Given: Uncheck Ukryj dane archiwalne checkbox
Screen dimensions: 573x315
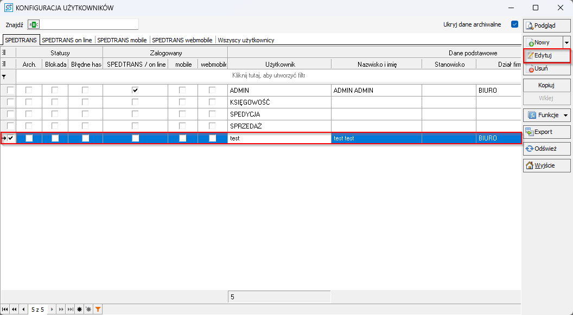Looking at the screenshot, I should 514,24.
